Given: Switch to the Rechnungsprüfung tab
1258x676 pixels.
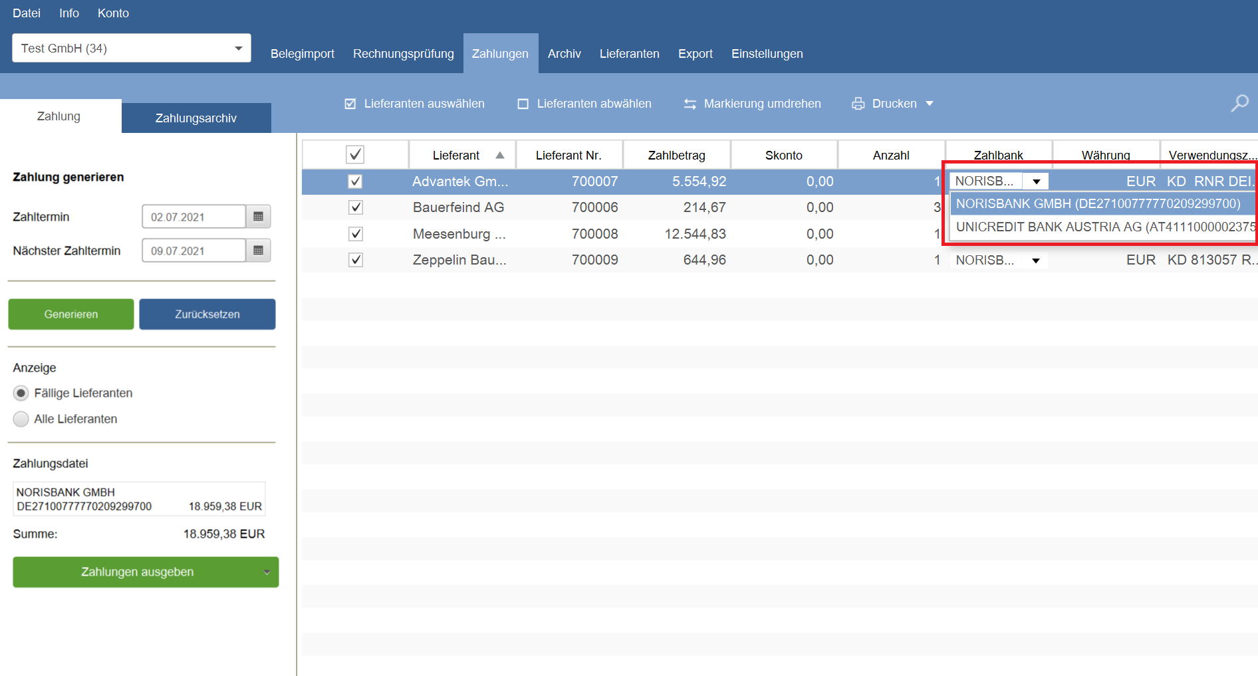Looking at the screenshot, I should click(404, 54).
